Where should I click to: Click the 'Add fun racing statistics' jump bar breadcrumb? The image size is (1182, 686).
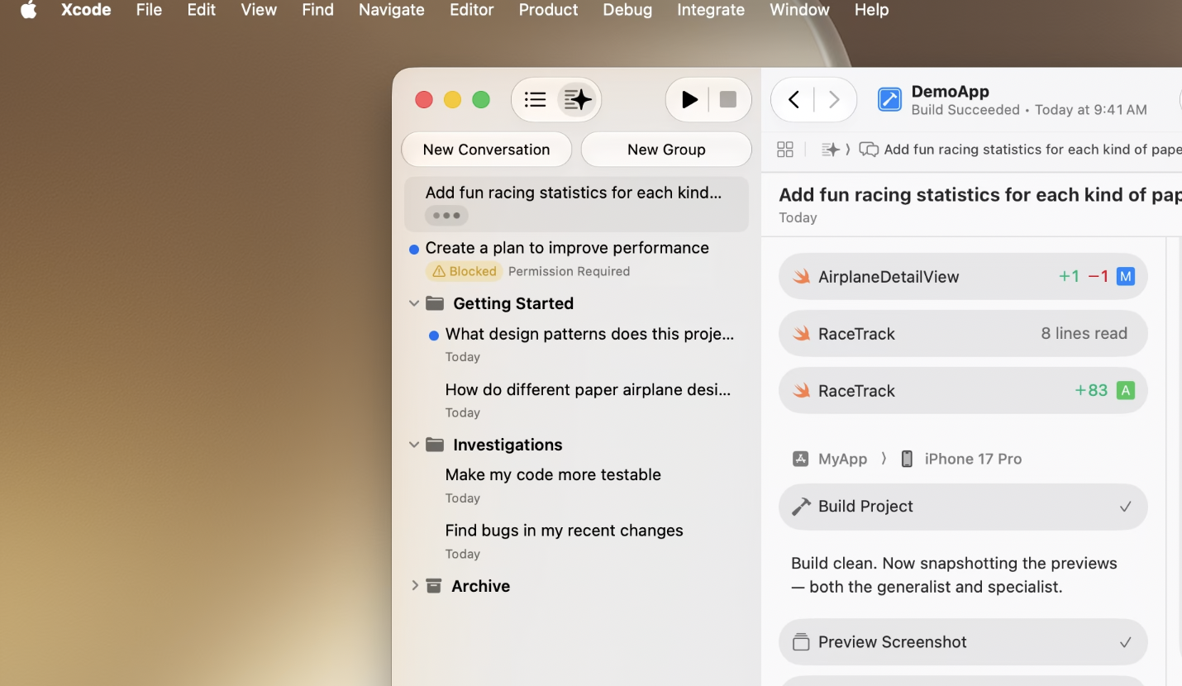(x=1032, y=150)
